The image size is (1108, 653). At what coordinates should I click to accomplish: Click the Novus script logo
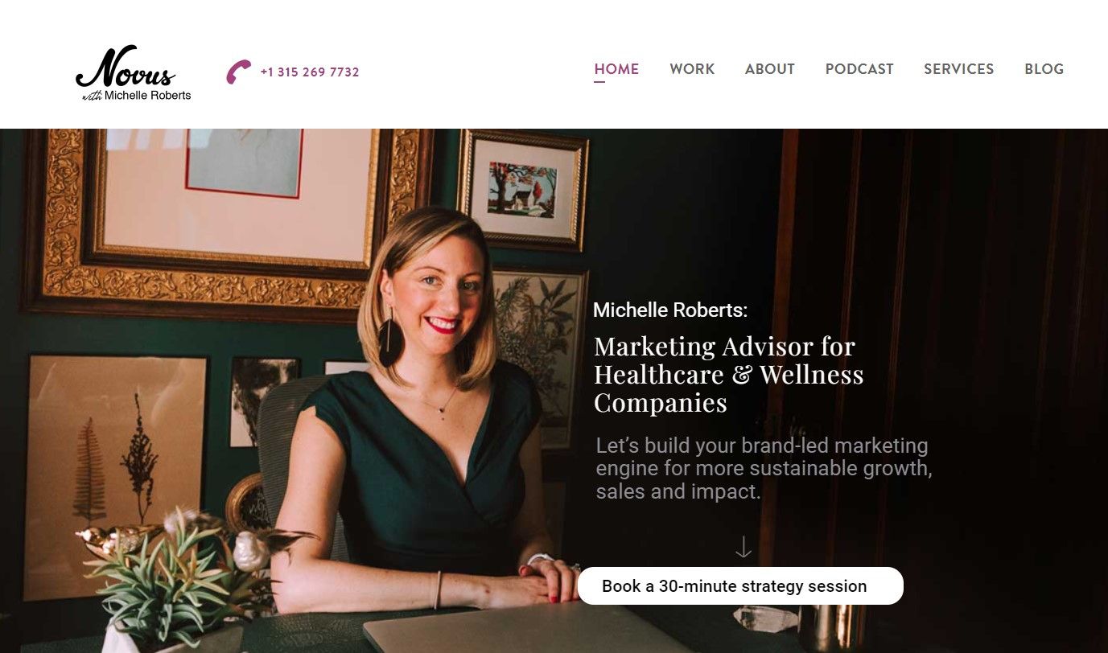(x=126, y=68)
